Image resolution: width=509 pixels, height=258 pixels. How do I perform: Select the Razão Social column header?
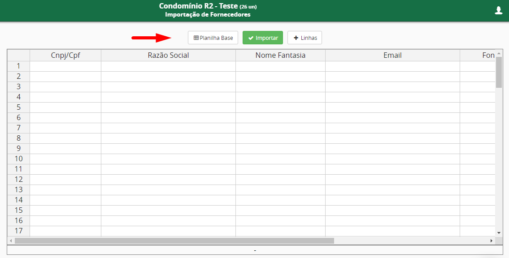[x=168, y=55]
